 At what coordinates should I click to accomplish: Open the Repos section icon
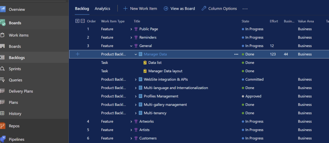click(x=2, y=126)
